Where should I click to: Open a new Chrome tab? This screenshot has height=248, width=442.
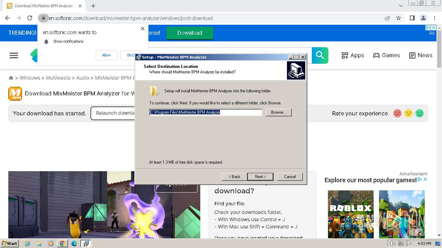93,6
